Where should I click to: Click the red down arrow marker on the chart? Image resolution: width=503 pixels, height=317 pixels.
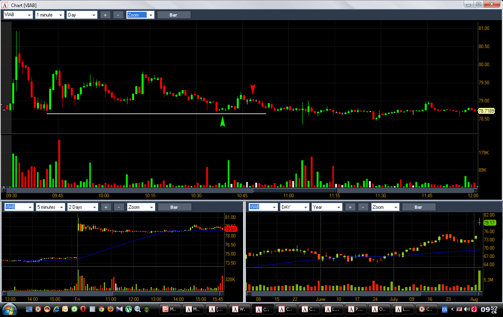pos(253,89)
